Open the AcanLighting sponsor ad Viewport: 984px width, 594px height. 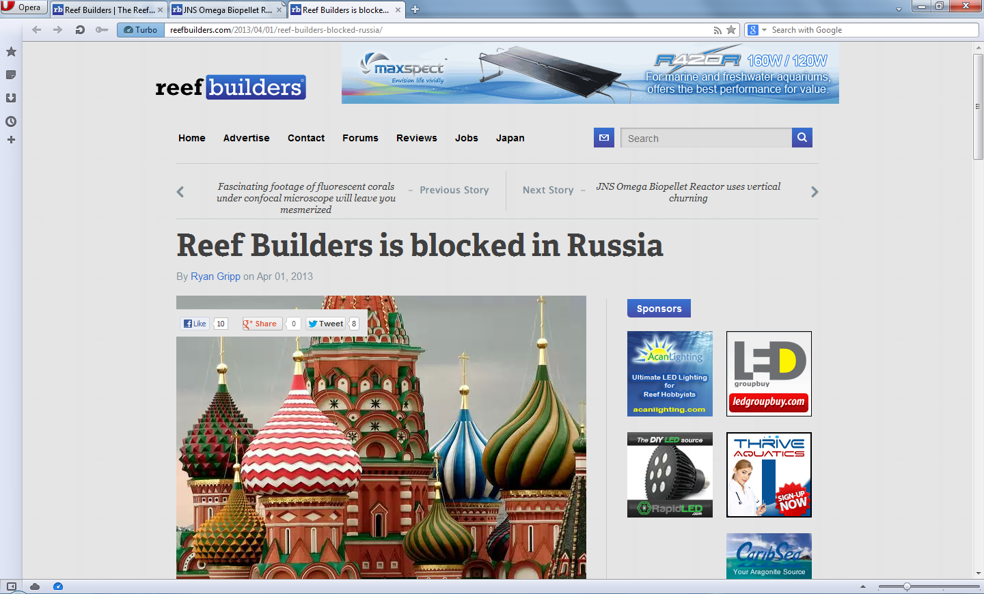[x=670, y=373]
